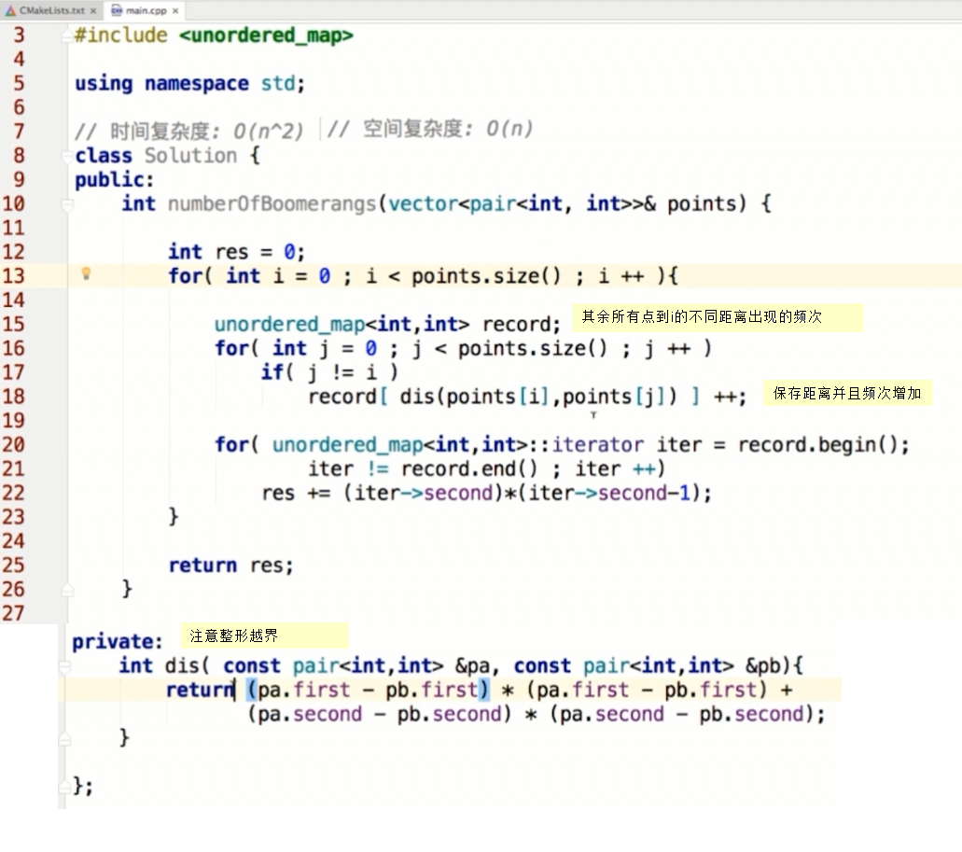Click 'int res = 0;' declaration
The image size is (962, 852).
tap(237, 252)
